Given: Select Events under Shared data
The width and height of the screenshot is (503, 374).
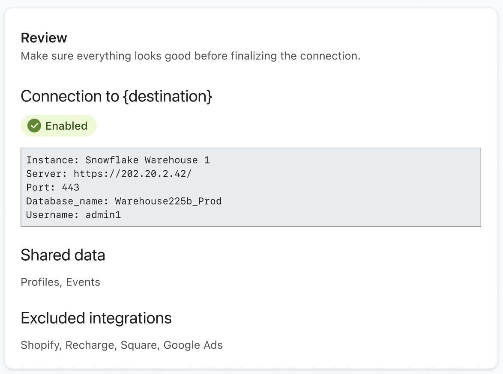Looking at the screenshot, I should (84, 282).
